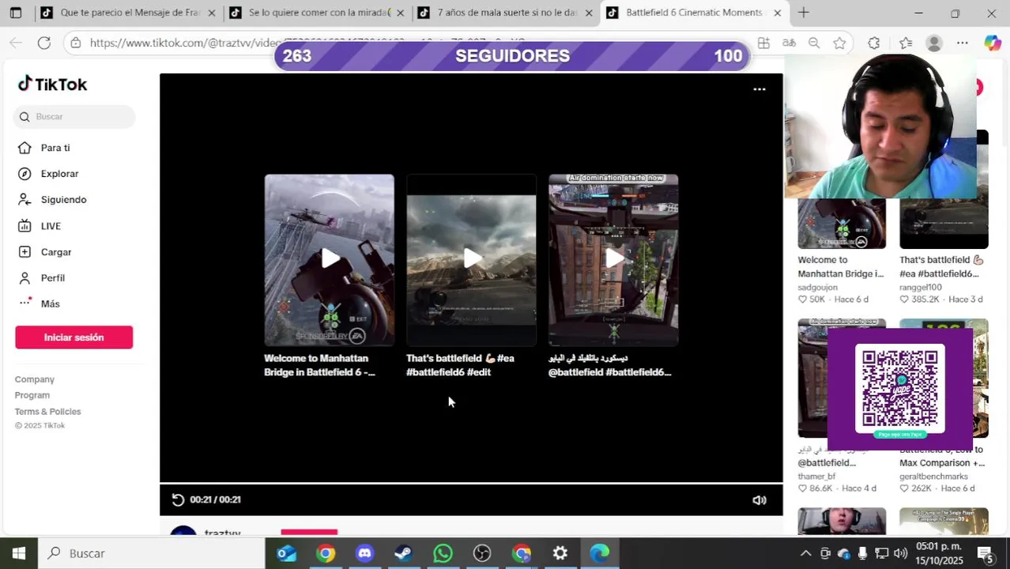
Task: Click the Iniciar sesión button
Action: (x=73, y=337)
